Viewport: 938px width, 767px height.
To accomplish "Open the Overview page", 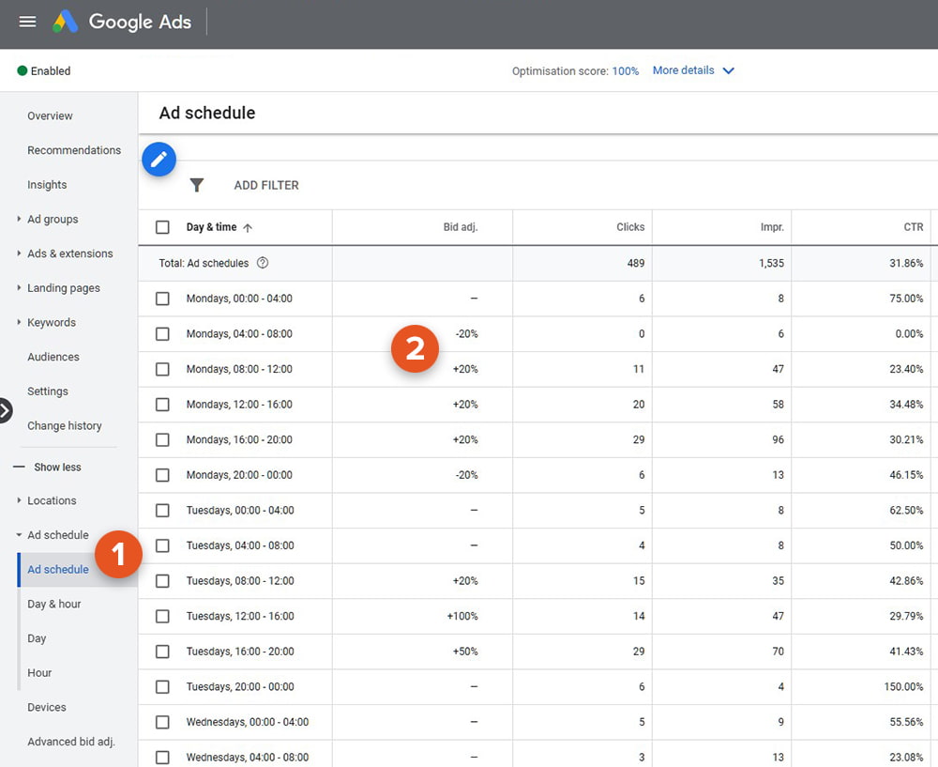I will (50, 116).
